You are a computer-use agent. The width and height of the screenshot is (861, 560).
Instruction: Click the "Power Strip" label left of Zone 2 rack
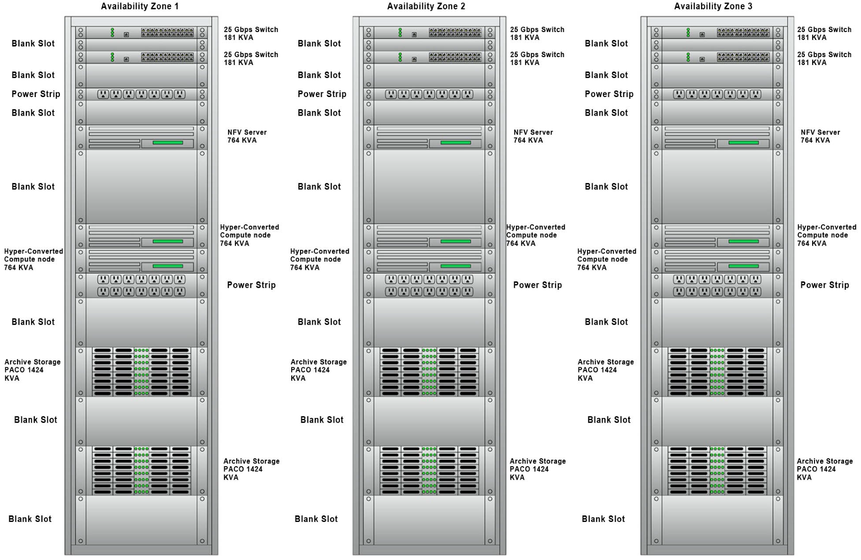point(322,94)
